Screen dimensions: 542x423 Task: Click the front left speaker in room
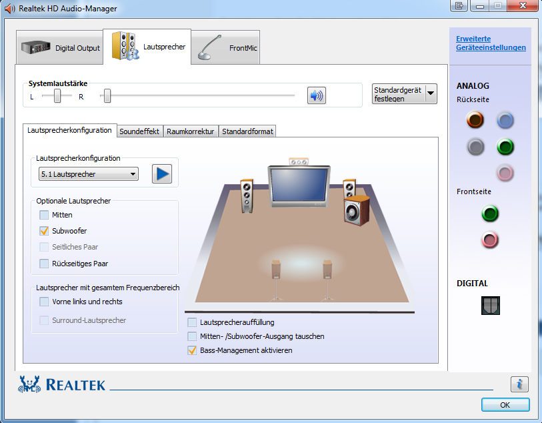(x=247, y=195)
